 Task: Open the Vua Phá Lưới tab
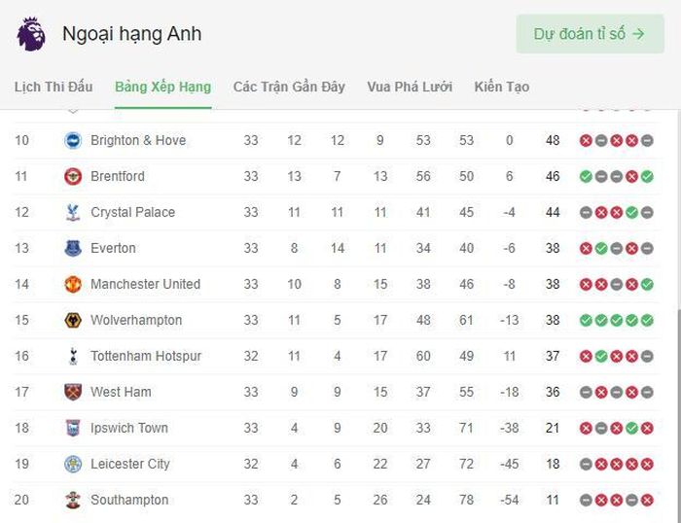410,87
